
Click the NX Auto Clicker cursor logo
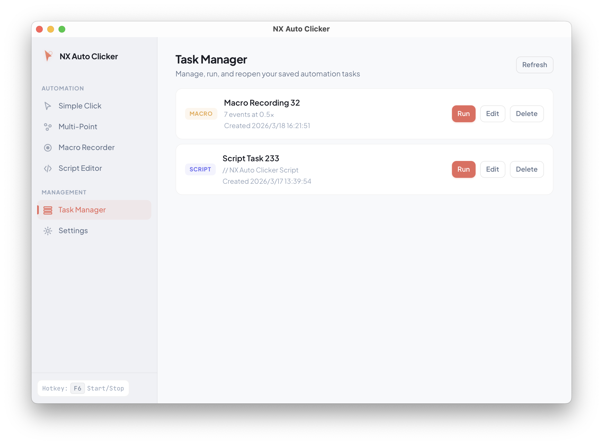(48, 56)
